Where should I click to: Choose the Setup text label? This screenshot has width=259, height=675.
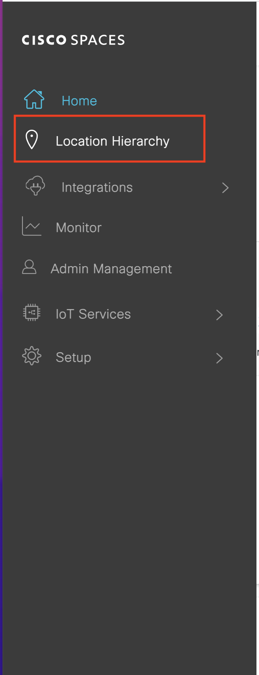click(73, 357)
